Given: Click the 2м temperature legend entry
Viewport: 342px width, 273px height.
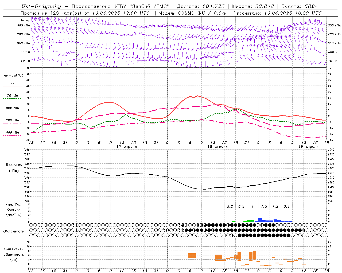Looking at the screenshot, I should pyautogui.click(x=13, y=83).
